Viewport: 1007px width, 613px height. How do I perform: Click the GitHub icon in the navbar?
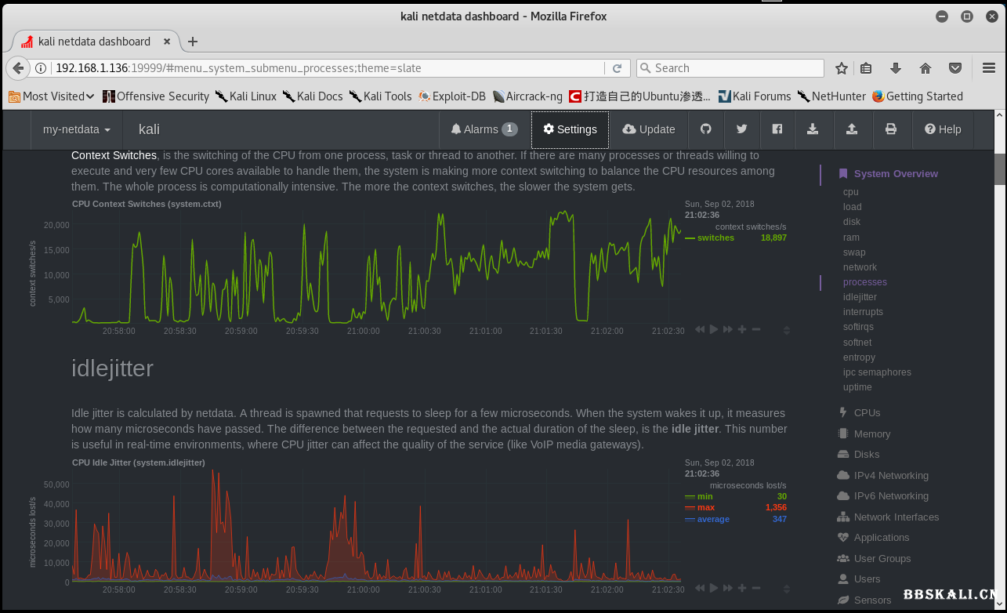coord(705,129)
